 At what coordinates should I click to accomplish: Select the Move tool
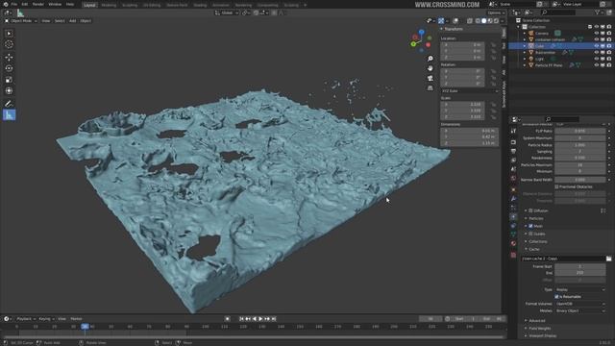click(9, 57)
